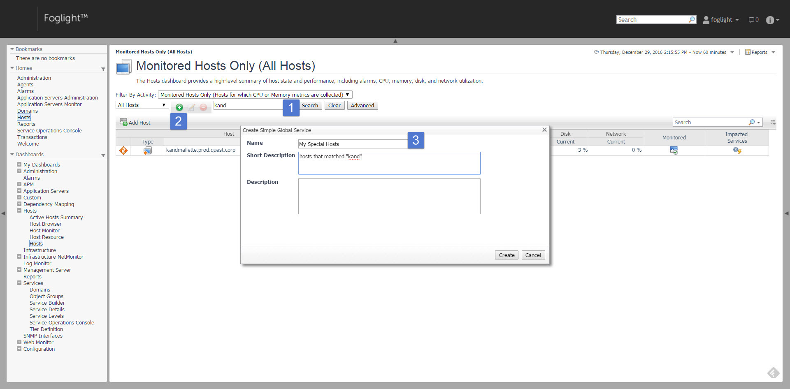Click the green add service icon

click(x=179, y=107)
